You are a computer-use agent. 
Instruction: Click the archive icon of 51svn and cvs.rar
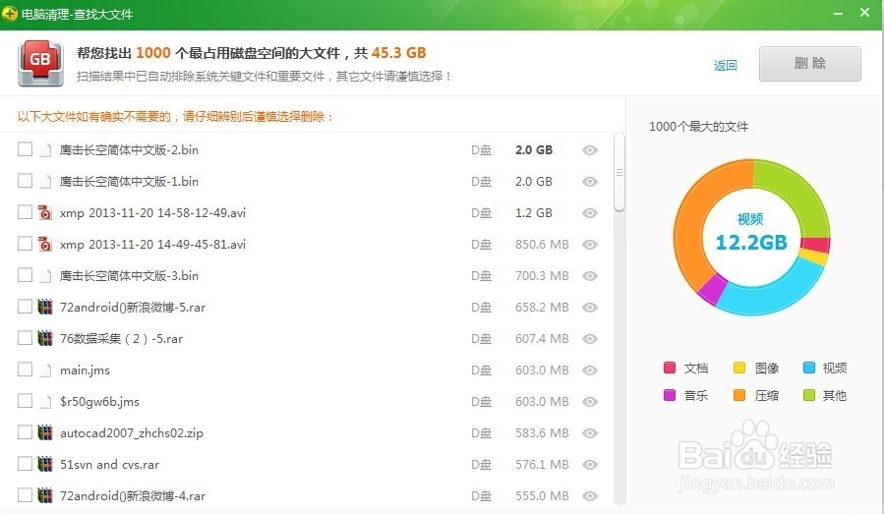pyautogui.click(x=45, y=464)
